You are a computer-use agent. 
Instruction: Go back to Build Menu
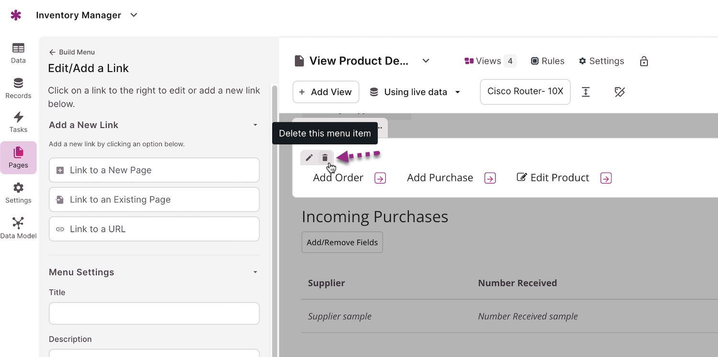coord(72,52)
